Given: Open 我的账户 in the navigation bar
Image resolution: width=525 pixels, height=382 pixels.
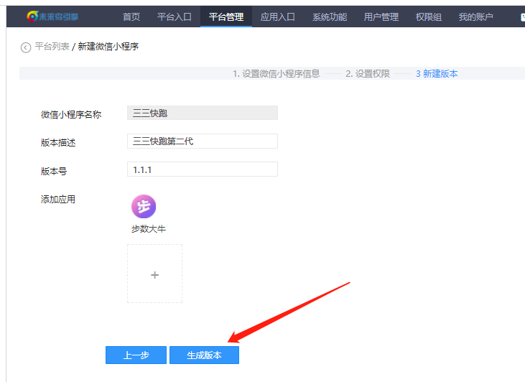Looking at the screenshot, I should click(x=475, y=17).
